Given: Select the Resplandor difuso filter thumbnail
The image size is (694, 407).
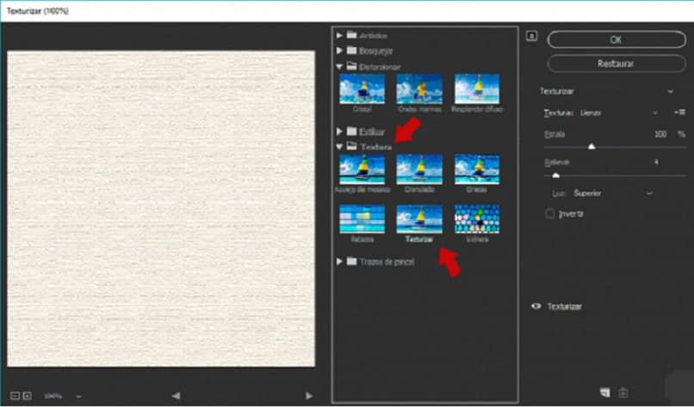Looking at the screenshot, I should (477, 89).
